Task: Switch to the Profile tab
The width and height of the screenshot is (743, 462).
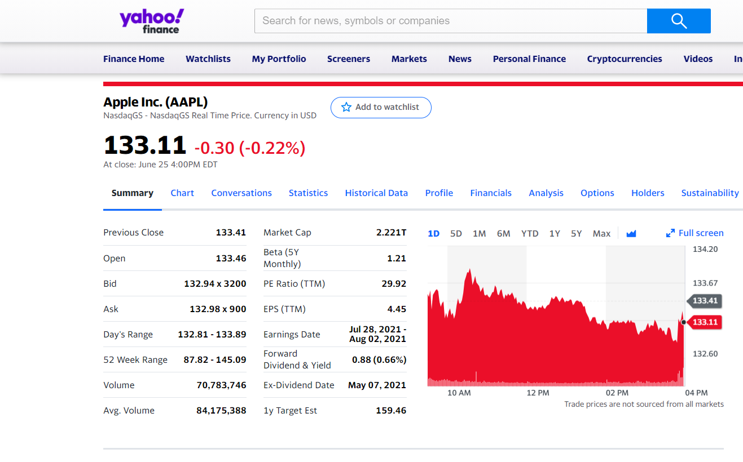Action: pyautogui.click(x=439, y=193)
